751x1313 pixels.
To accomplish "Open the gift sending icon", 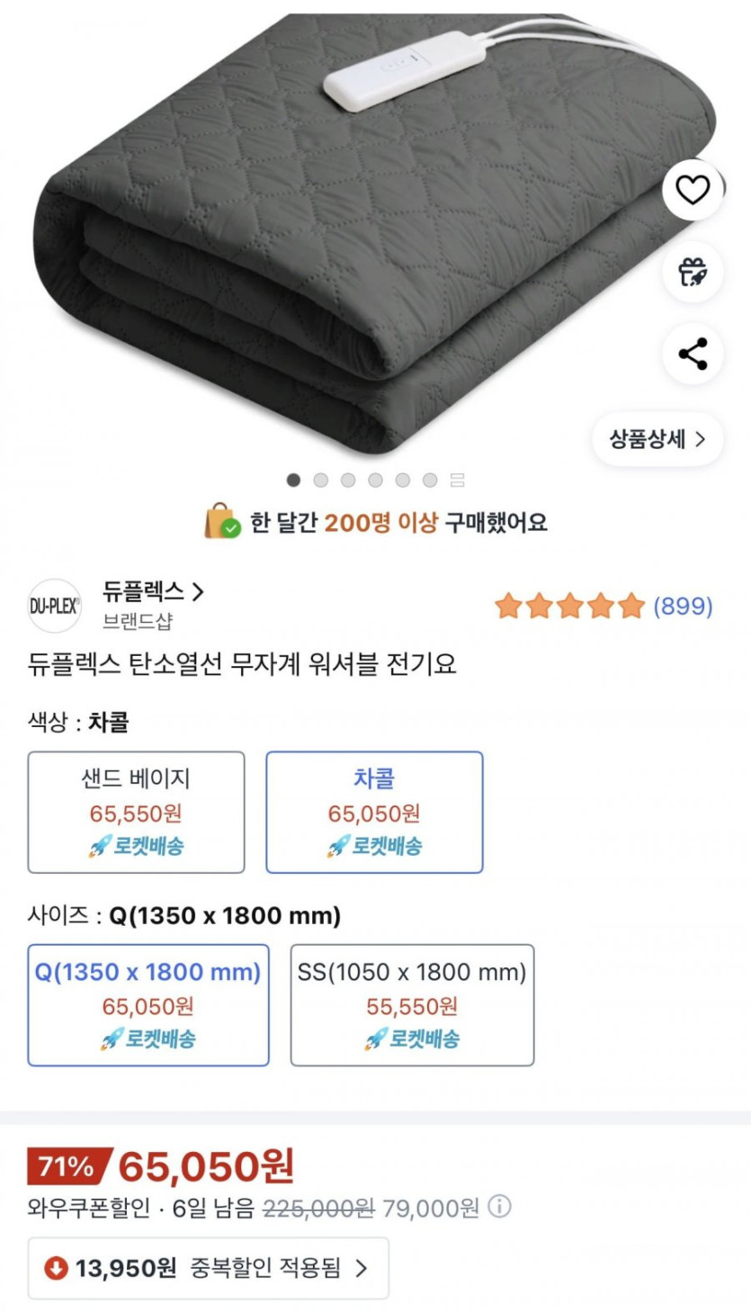I will coord(693,271).
